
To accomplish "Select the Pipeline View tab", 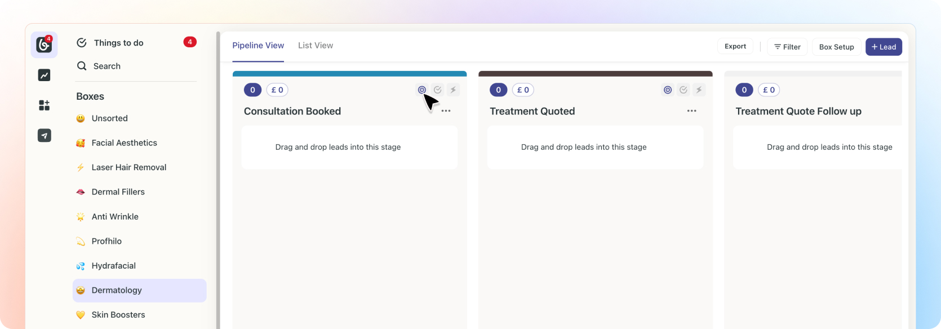I will coord(258,46).
